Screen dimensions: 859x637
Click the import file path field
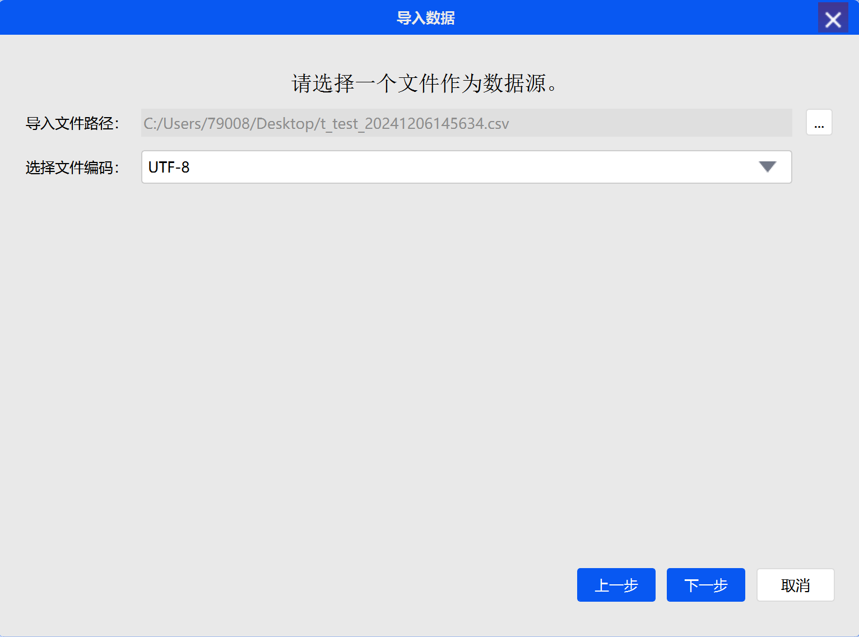tap(466, 123)
